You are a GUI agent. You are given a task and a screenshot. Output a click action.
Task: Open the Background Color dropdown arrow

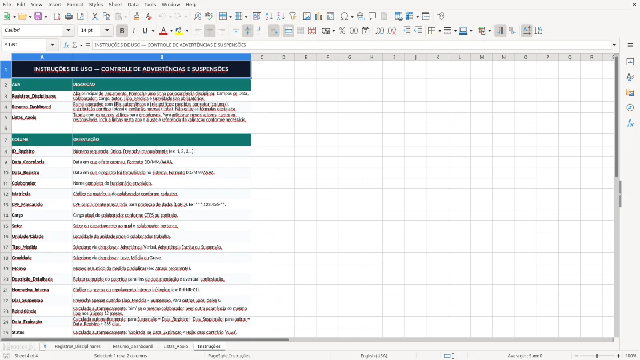click(187, 31)
